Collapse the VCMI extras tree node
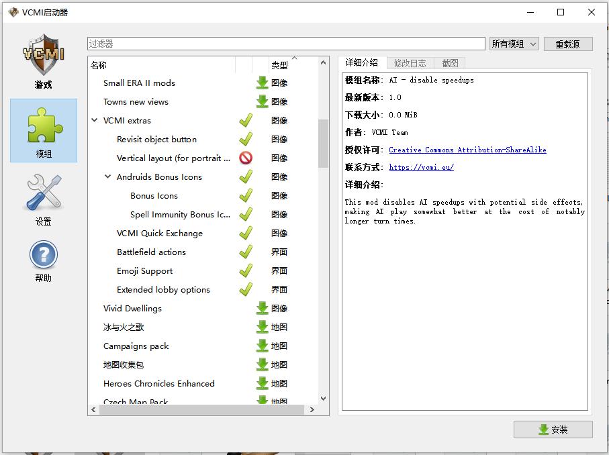 [x=95, y=120]
